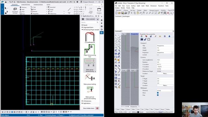Expand the Recent group in Applications panel
Viewport: 208px width, 117px height.
(82, 25)
